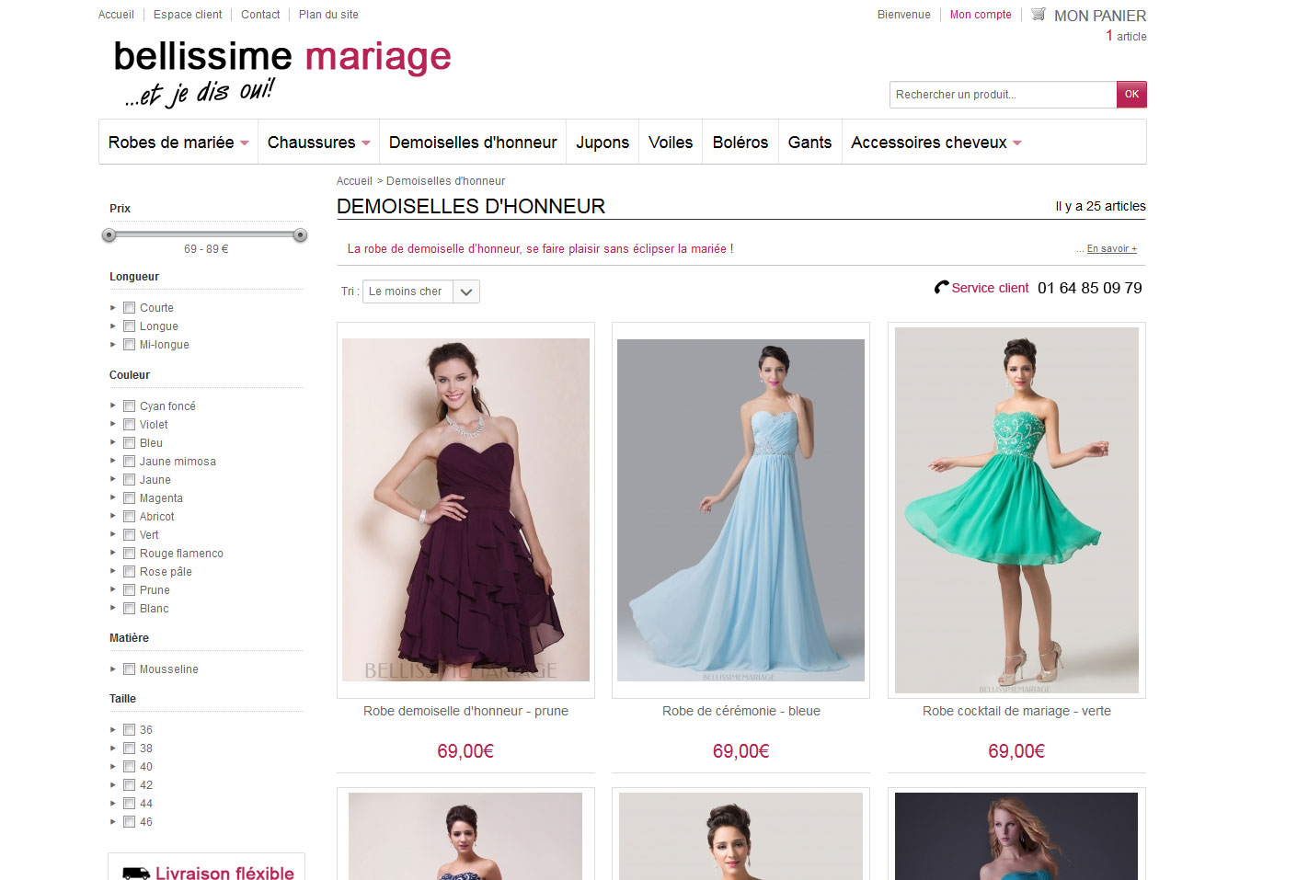Open the Espace client link
The width and height of the screenshot is (1297, 880).
[x=188, y=15]
